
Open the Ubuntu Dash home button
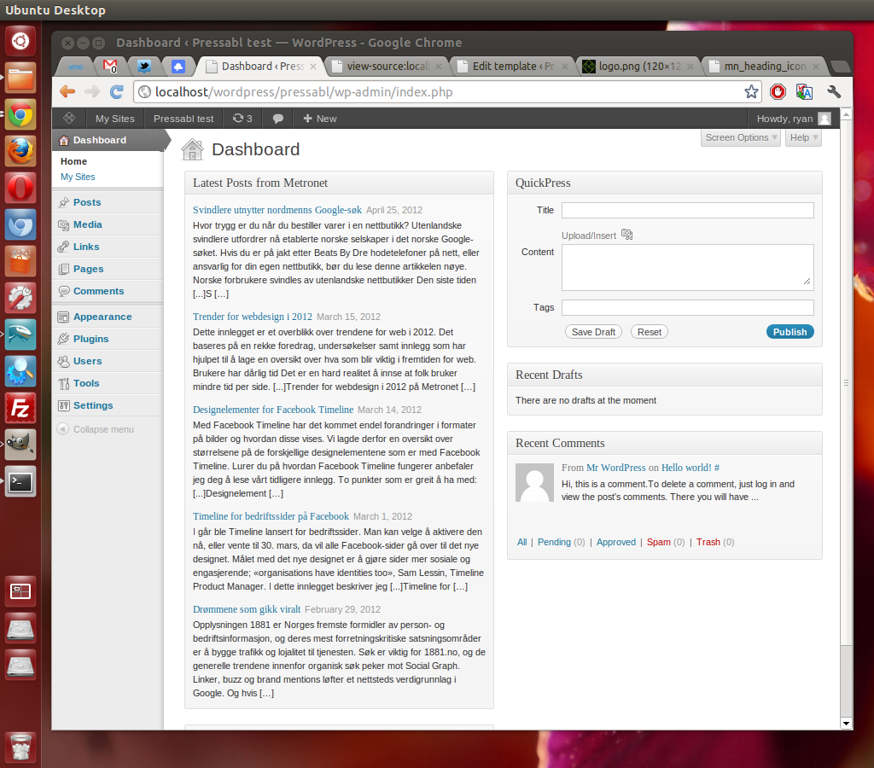click(20, 41)
